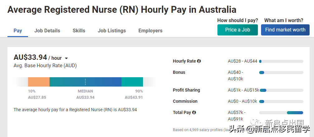314x137 pixels.
Task: Click the Commission range bar
Action: (x=281, y=102)
